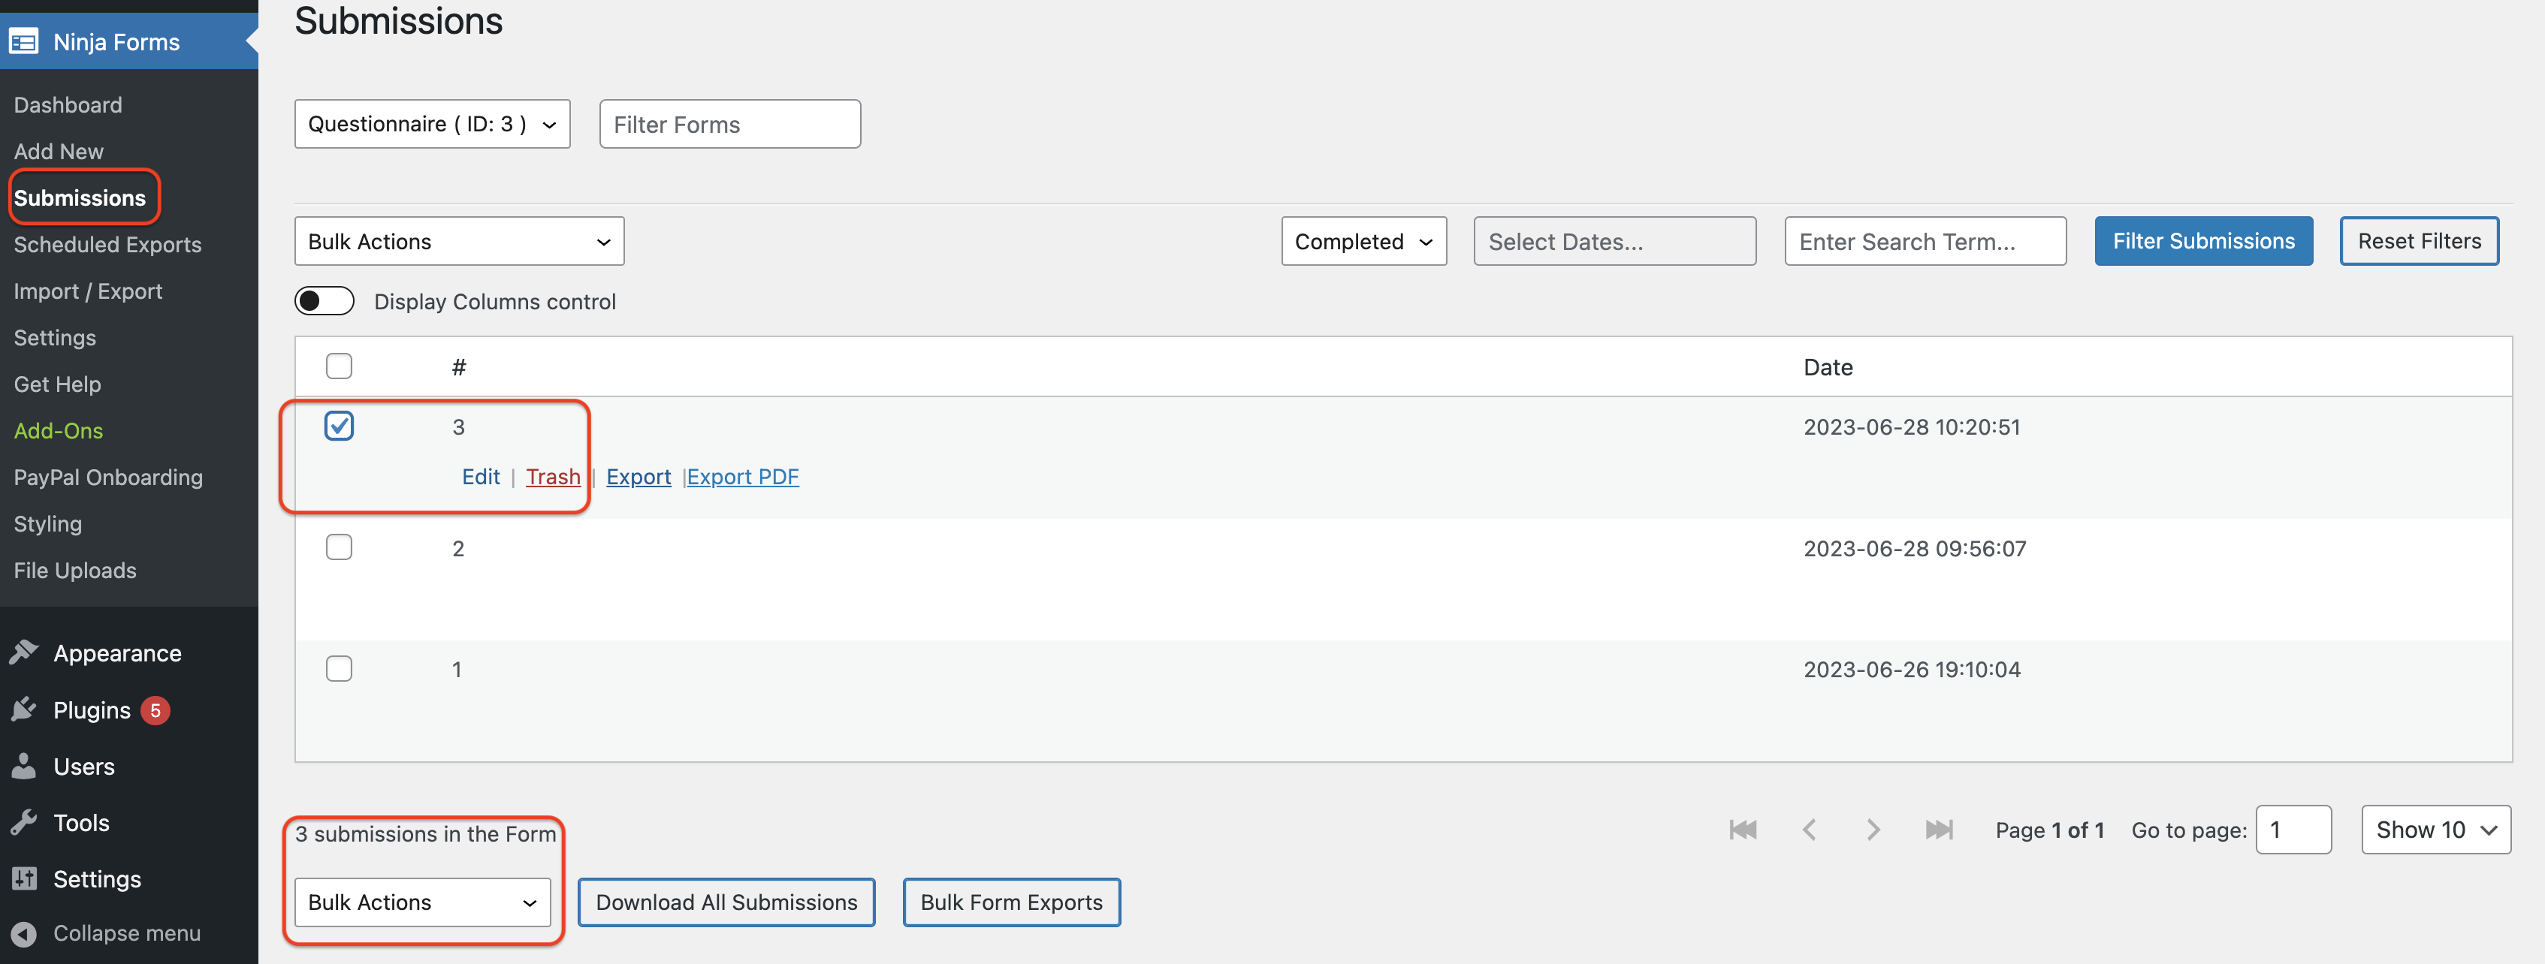Viewport: 2545px width, 964px height.
Task: Open the Show 10 per-page dropdown
Action: (x=2435, y=830)
